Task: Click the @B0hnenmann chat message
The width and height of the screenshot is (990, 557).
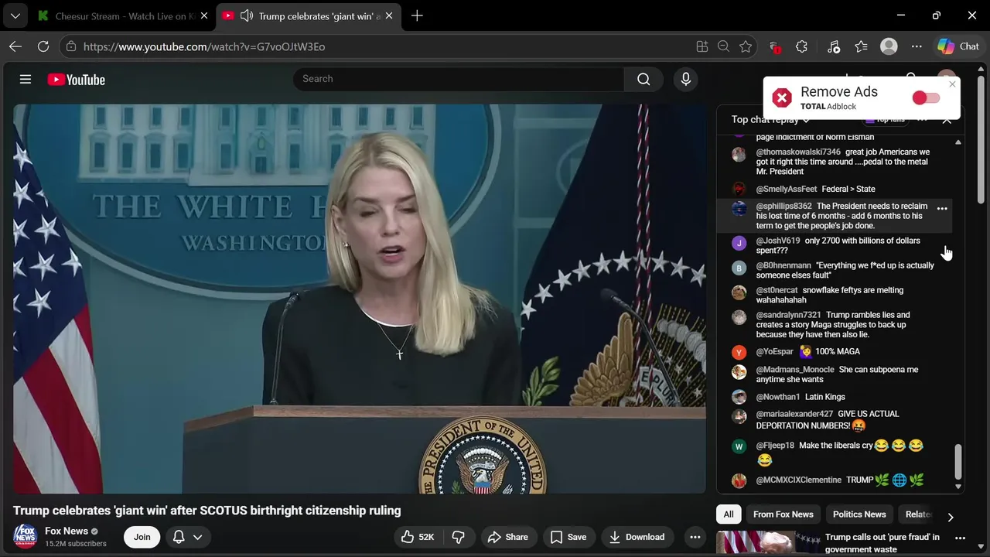Action: (x=834, y=270)
